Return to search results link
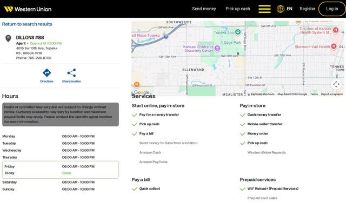The image size is (346, 216). (x=27, y=24)
